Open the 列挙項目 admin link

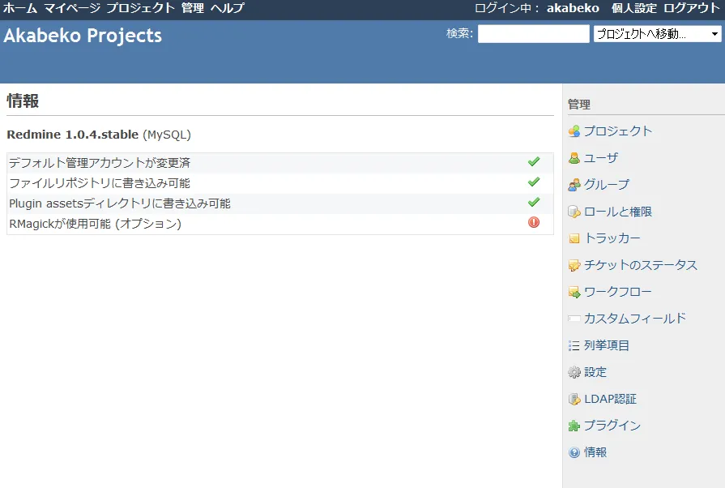606,345
